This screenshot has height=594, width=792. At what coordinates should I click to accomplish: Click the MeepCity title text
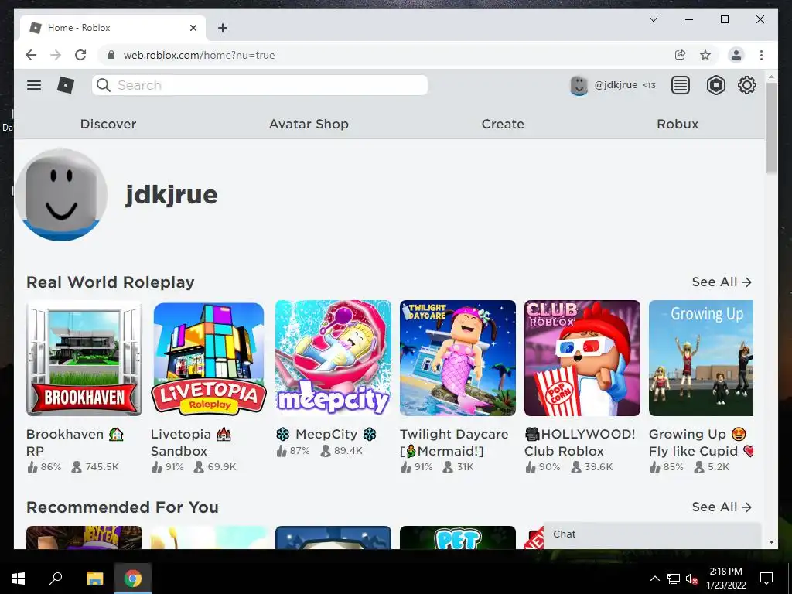coord(326,434)
